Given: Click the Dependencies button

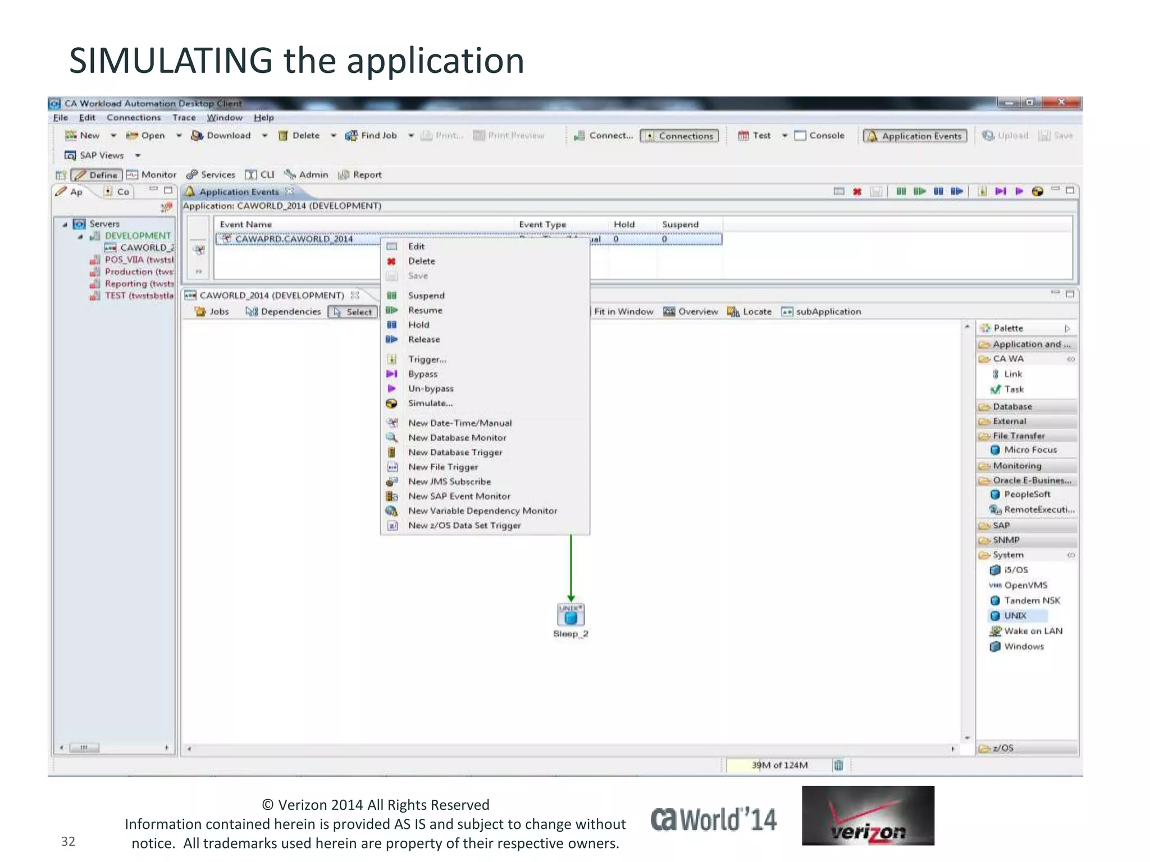Looking at the screenshot, I should pyautogui.click(x=284, y=311).
